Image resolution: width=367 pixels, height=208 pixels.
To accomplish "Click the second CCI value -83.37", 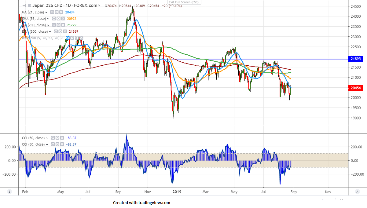I will pyautogui.click(x=71, y=144).
